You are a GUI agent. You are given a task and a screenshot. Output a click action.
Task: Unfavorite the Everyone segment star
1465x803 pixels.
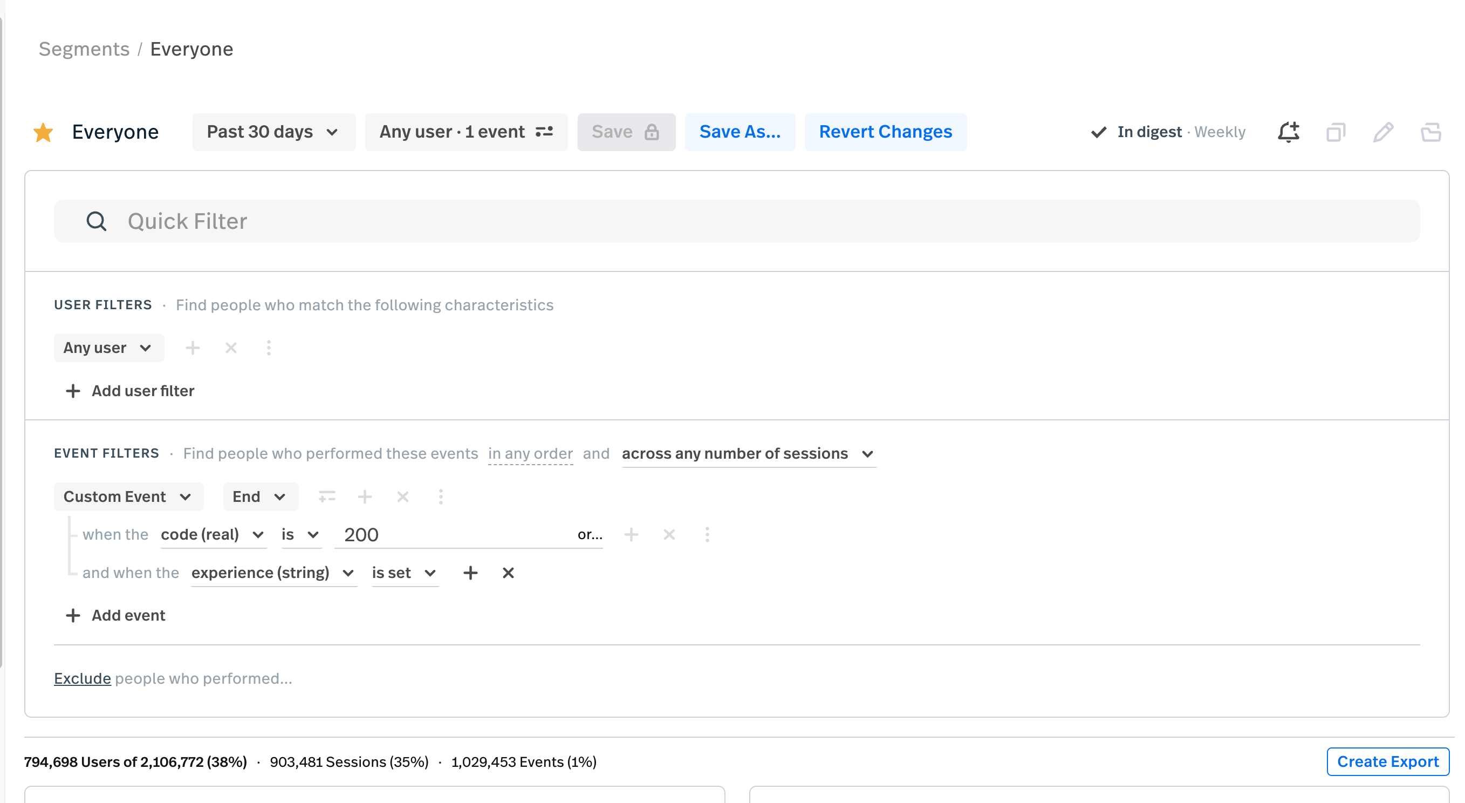click(x=43, y=132)
